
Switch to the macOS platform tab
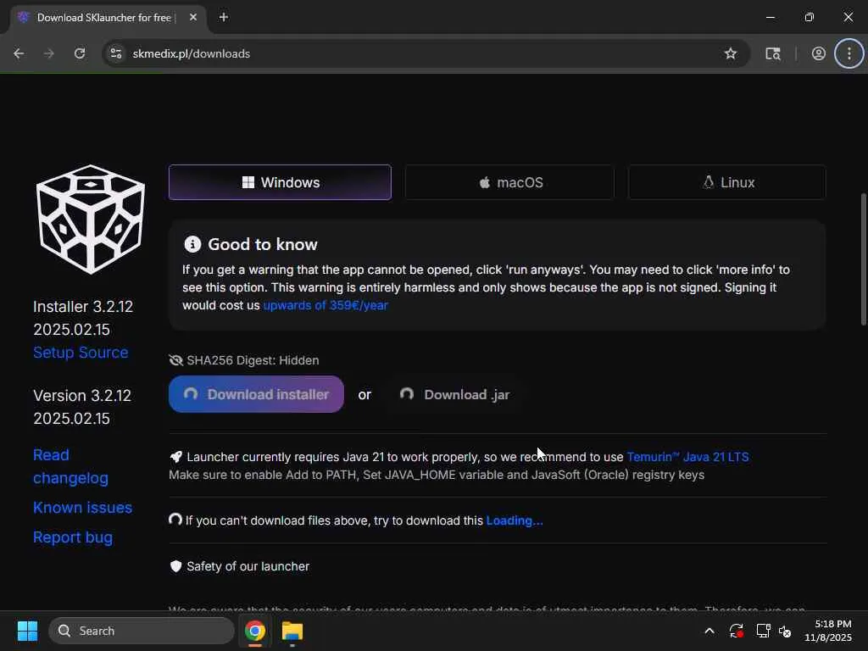[x=509, y=182]
